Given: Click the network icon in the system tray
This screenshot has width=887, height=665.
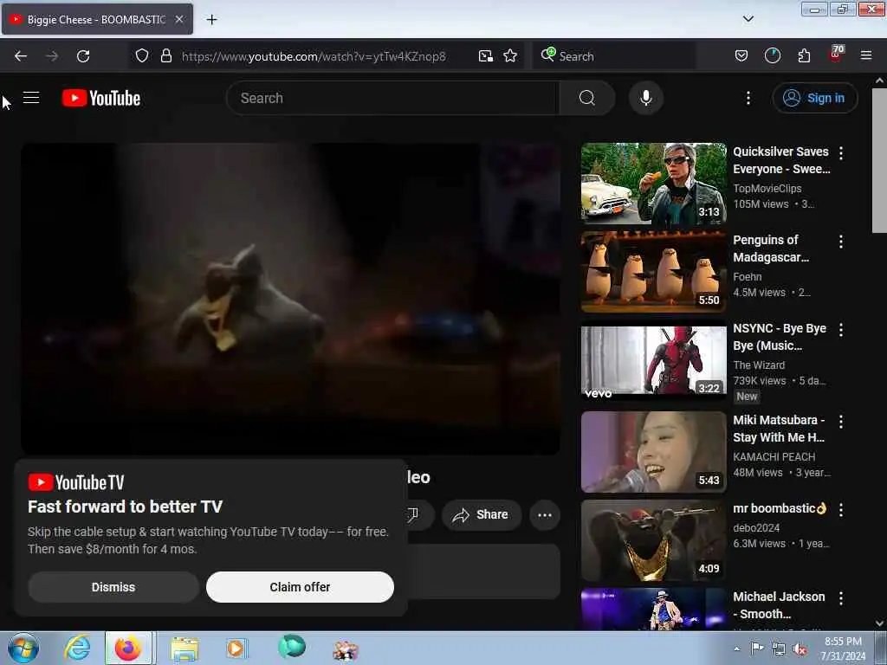Looking at the screenshot, I should [779, 649].
